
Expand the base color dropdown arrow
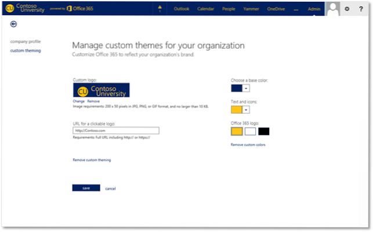pos(246,88)
